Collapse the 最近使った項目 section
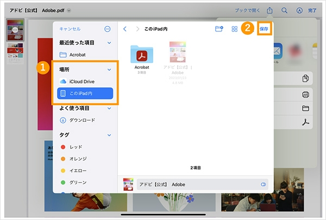Viewport: 326px width, 220px height. pyautogui.click(x=109, y=43)
